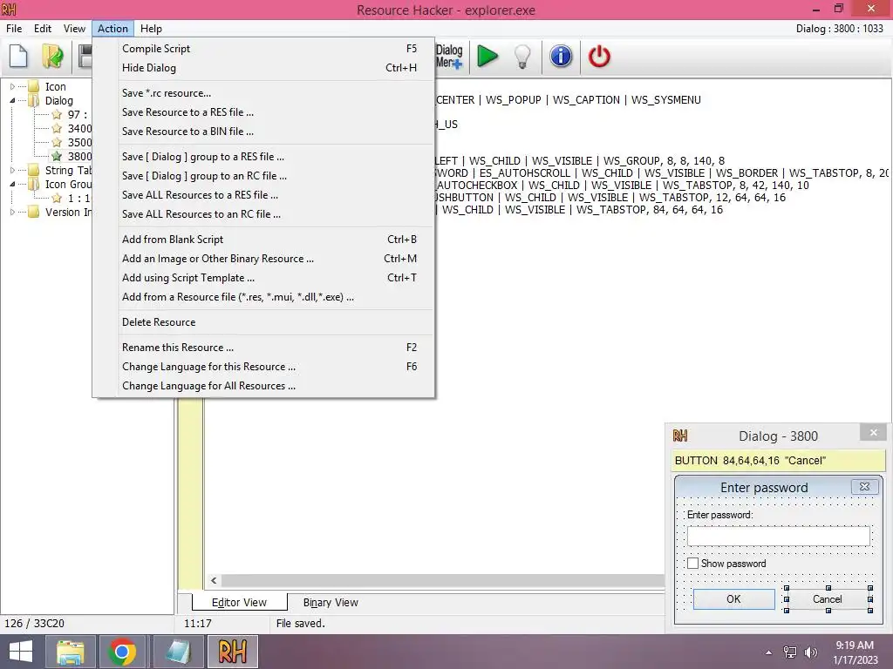Show hidden tray icons arrow
Screen dimensions: 893x669
point(769,652)
